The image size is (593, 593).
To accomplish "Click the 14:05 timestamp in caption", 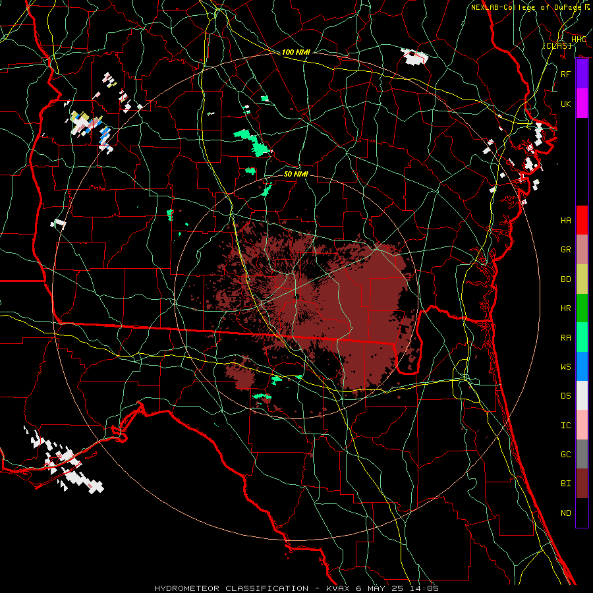I will [423, 588].
